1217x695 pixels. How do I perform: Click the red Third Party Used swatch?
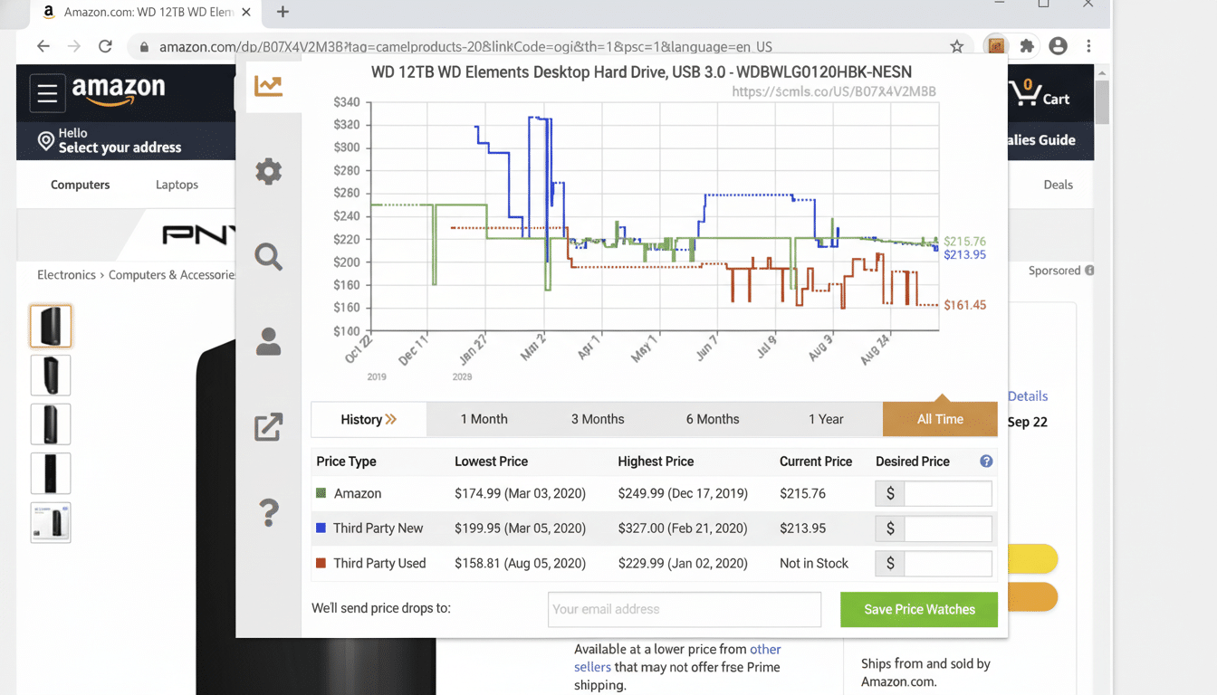[x=321, y=563]
